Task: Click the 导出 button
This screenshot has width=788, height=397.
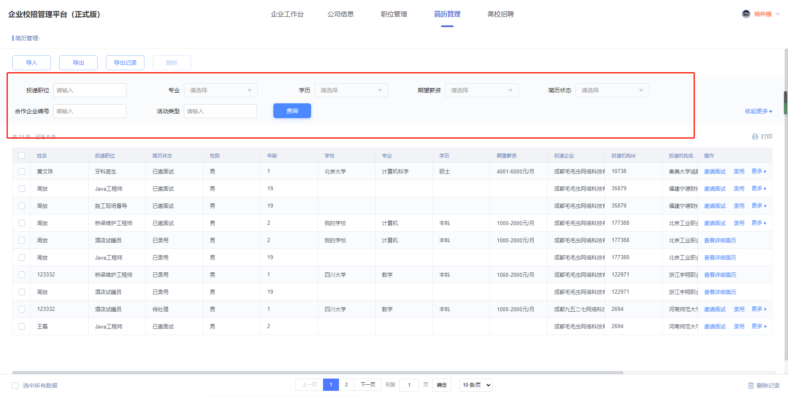Action: 78,63
